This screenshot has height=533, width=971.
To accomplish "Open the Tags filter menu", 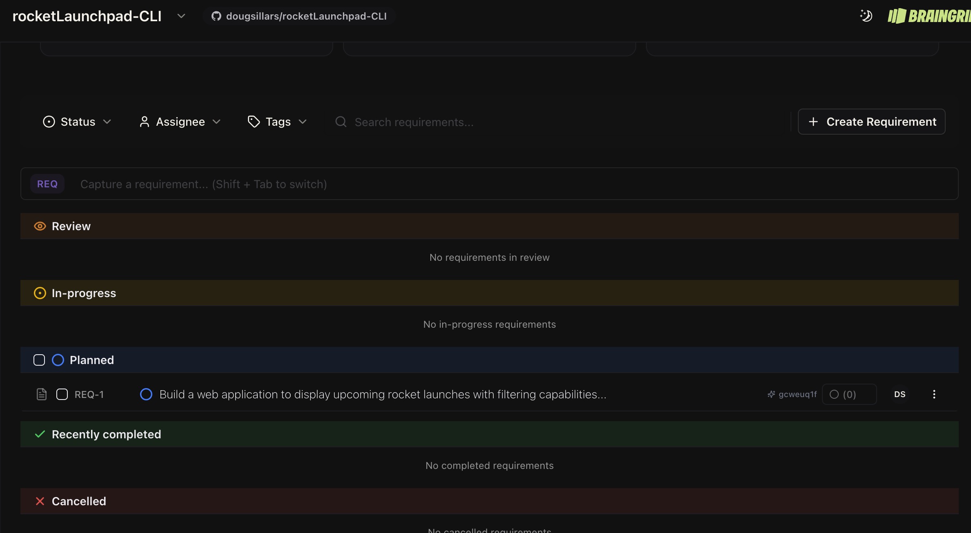I will pyautogui.click(x=277, y=121).
